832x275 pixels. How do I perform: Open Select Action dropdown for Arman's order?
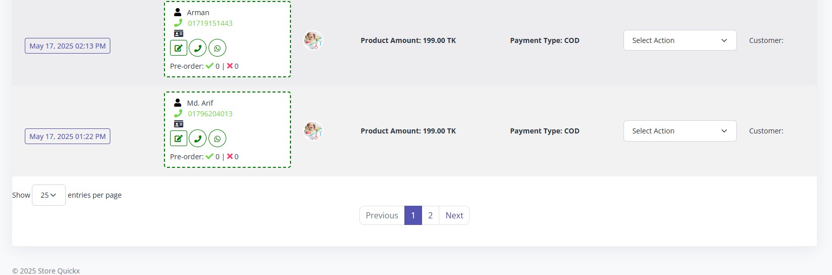(x=680, y=40)
